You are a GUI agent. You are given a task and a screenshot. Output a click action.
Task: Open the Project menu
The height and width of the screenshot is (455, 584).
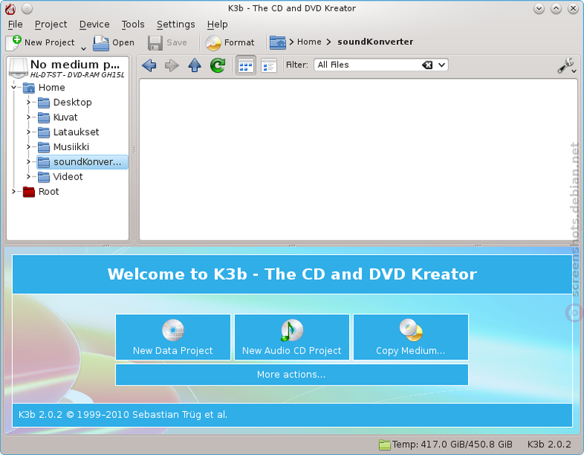coord(51,24)
